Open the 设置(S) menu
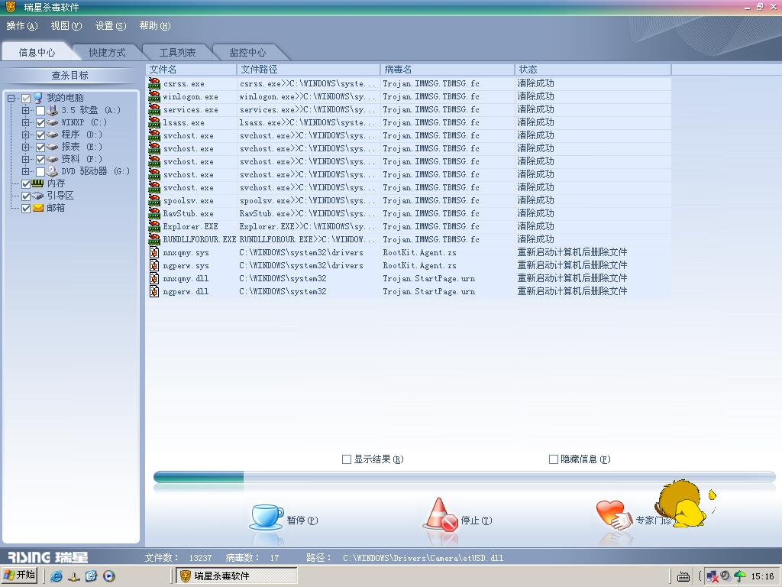This screenshot has height=587, width=782. pos(111,25)
